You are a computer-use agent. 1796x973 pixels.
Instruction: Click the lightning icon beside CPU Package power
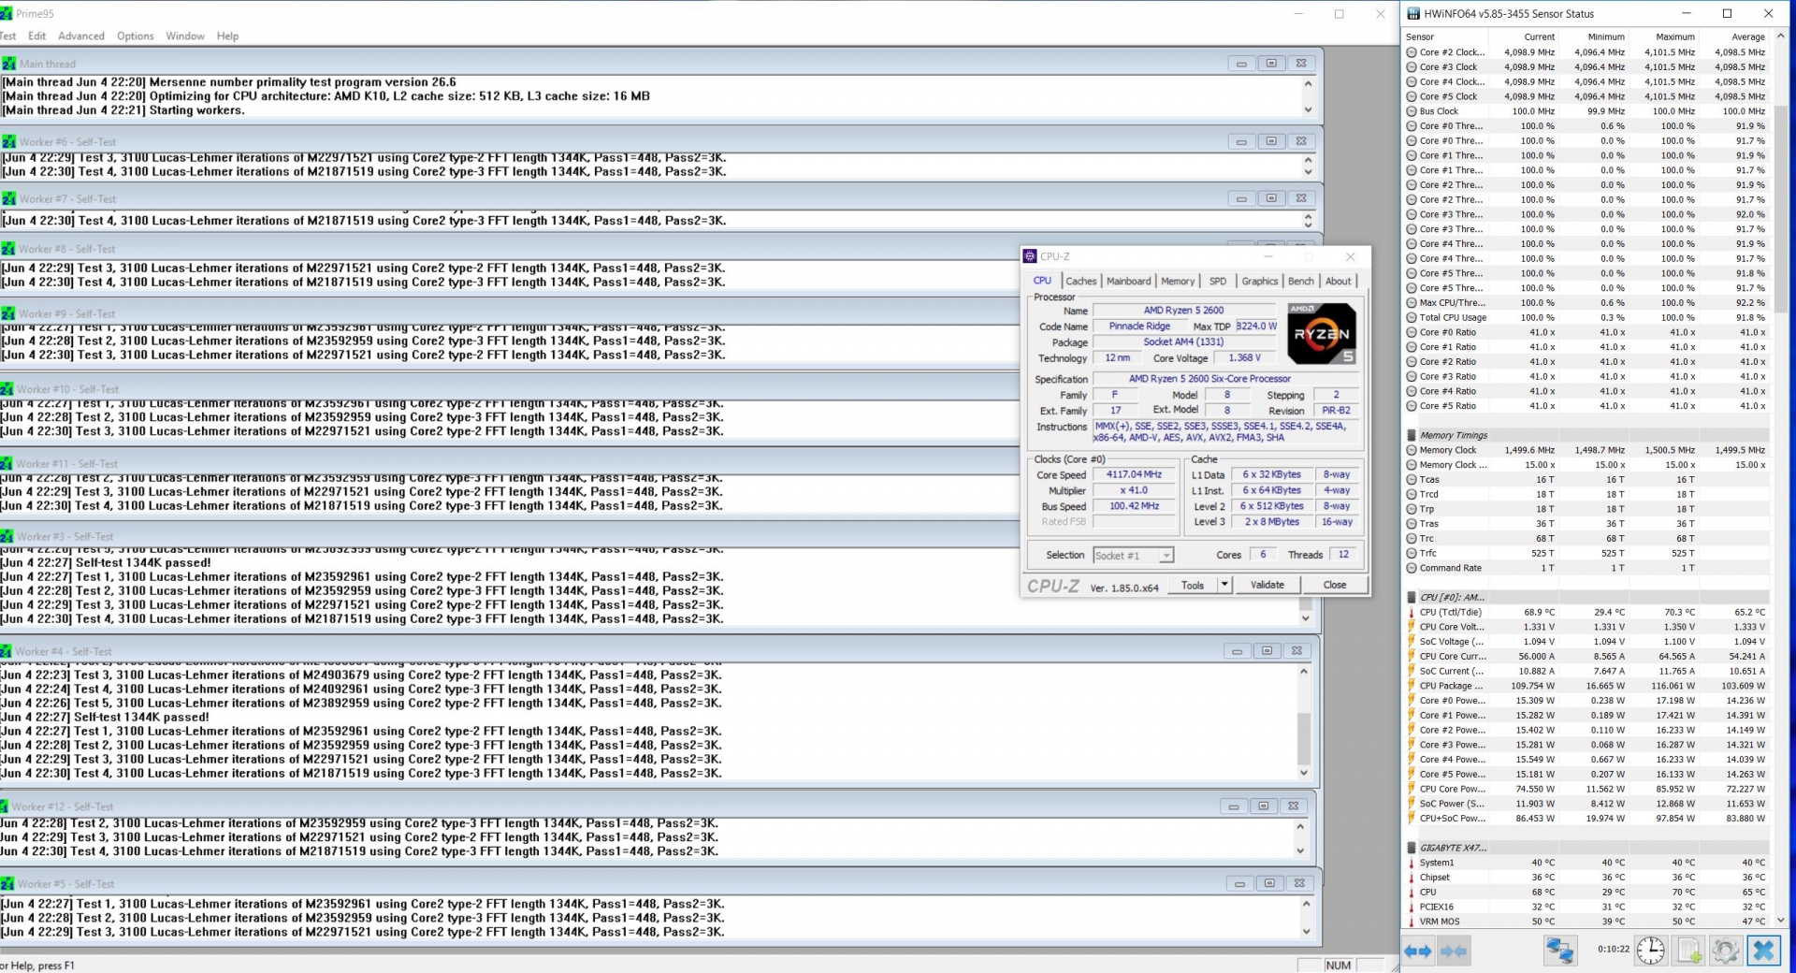point(1412,686)
